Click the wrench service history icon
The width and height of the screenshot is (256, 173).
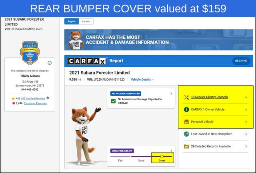186,97
